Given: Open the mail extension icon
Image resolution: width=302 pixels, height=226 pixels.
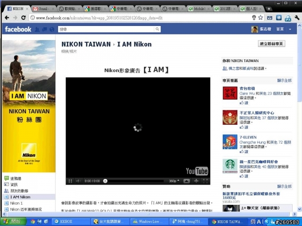Looking at the screenshot, I should pyautogui.click(x=269, y=18).
